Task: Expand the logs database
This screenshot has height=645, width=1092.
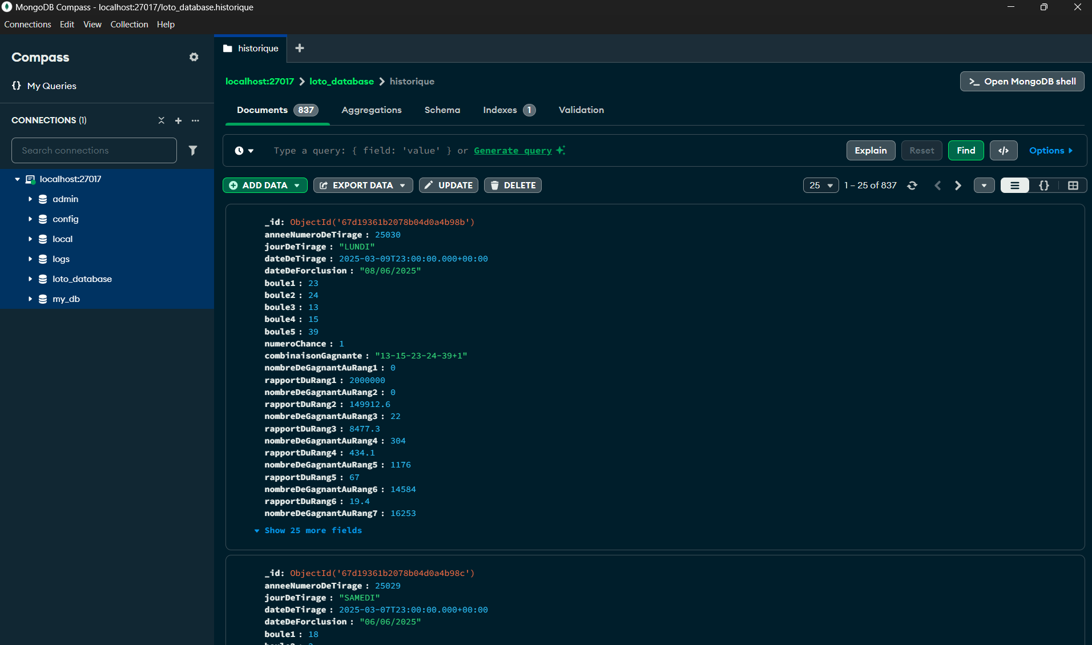Action: [30, 259]
